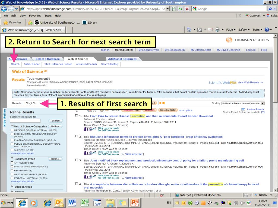Open the University of Southampton favorite link
The height and width of the screenshot is (208, 278).
click(57, 22)
